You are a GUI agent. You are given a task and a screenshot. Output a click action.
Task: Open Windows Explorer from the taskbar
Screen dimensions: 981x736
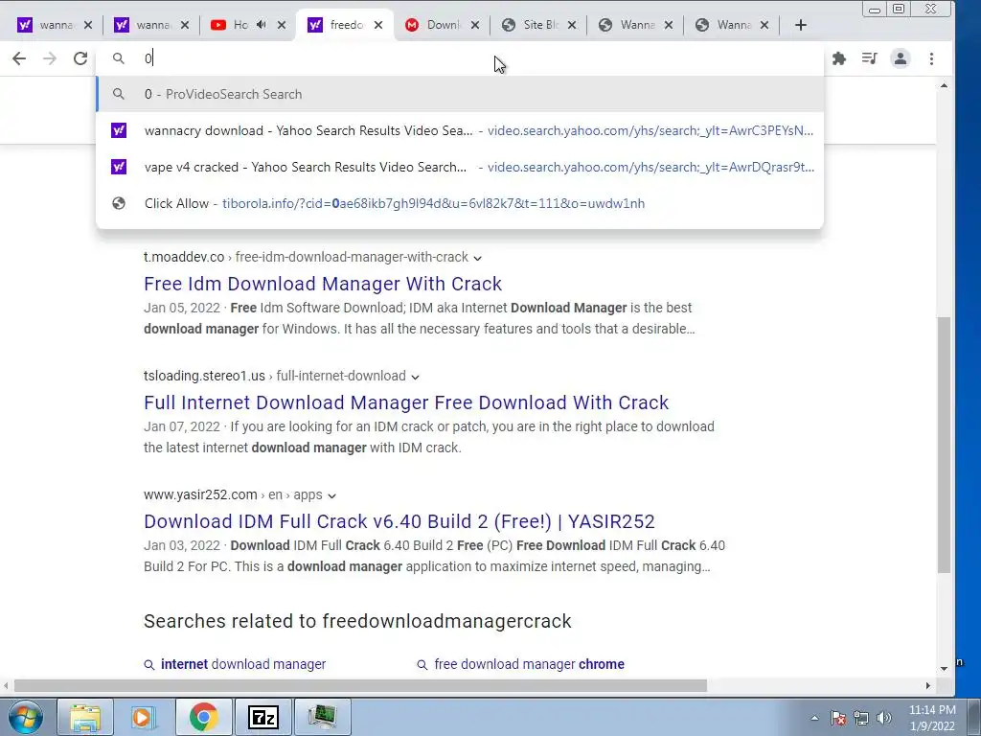coord(85,717)
